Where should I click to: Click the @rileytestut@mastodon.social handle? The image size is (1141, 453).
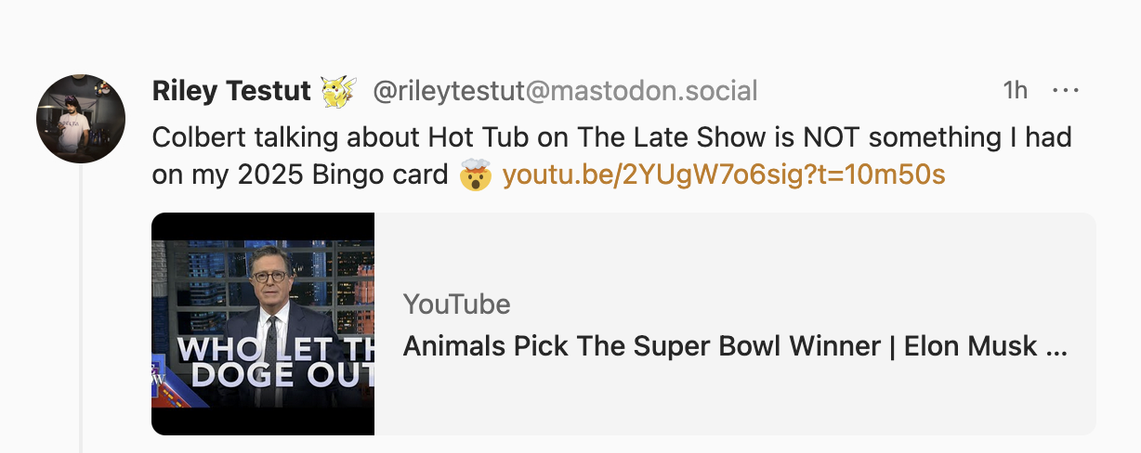[565, 91]
